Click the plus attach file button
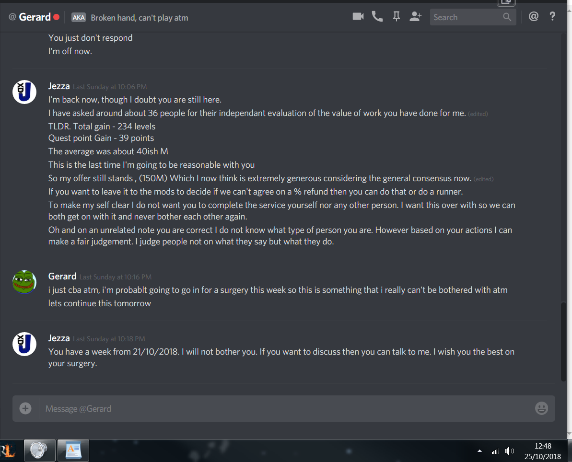Image resolution: width=572 pixels, height=462 pixels. pos(25,408)
